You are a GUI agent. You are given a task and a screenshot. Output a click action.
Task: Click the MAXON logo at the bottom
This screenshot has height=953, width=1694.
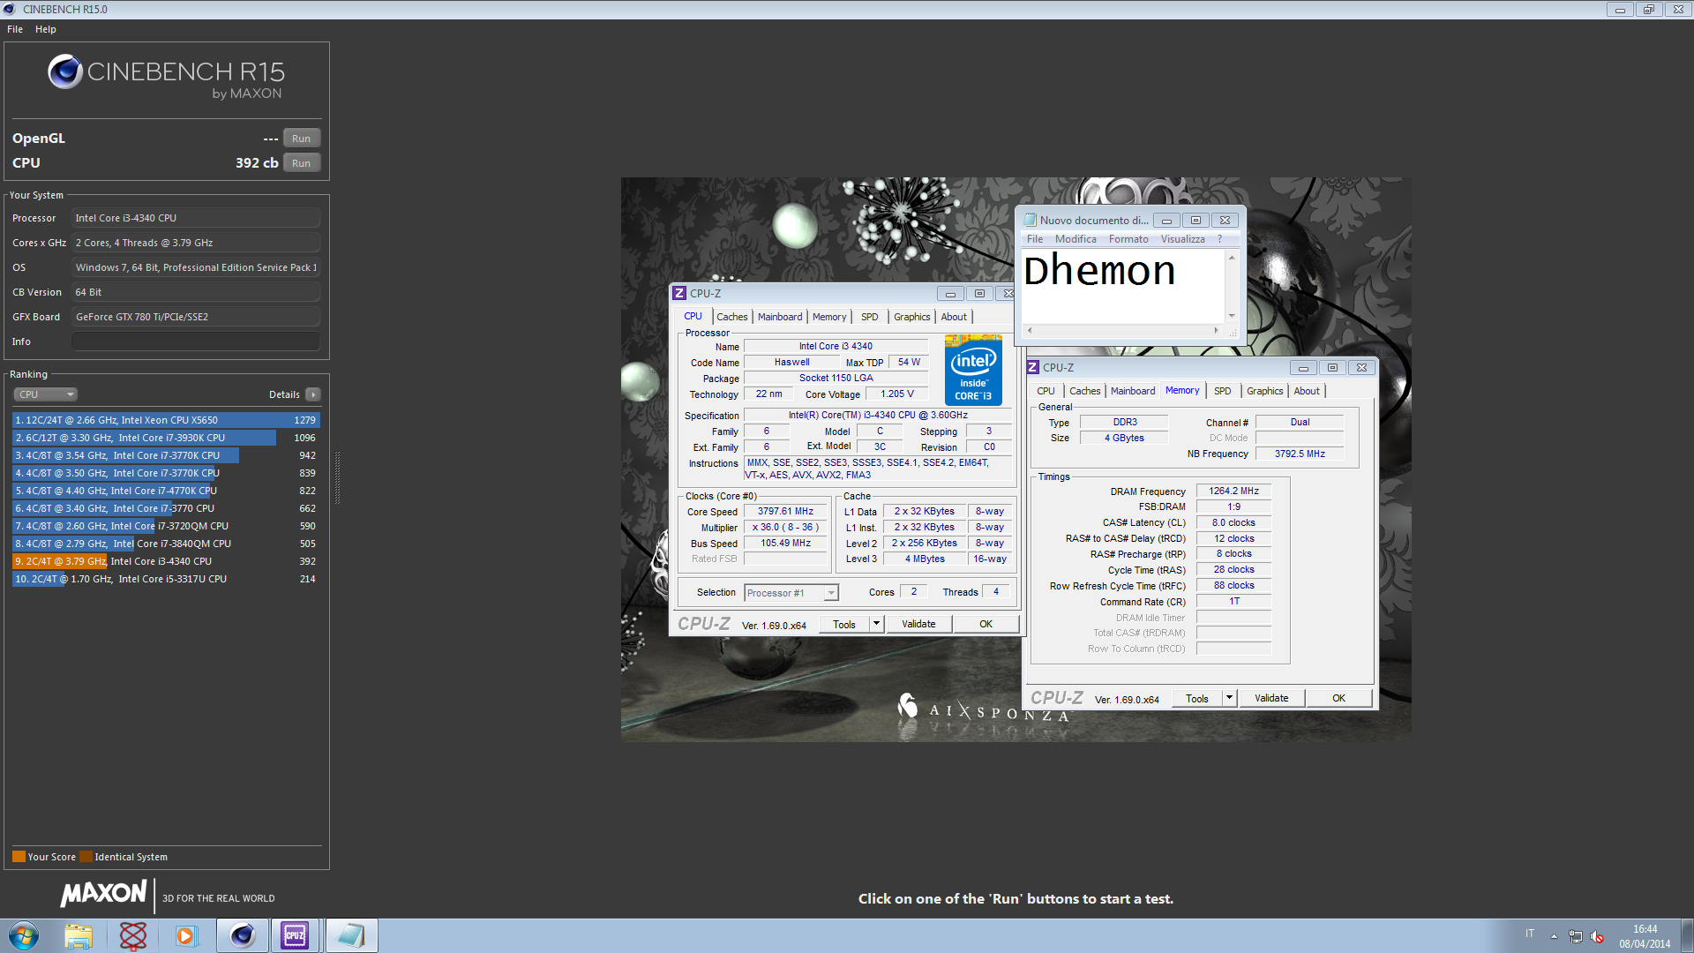pos(103,893)
